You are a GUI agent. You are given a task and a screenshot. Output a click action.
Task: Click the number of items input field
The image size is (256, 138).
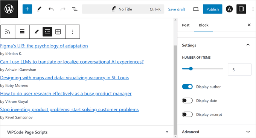point(239,70)
